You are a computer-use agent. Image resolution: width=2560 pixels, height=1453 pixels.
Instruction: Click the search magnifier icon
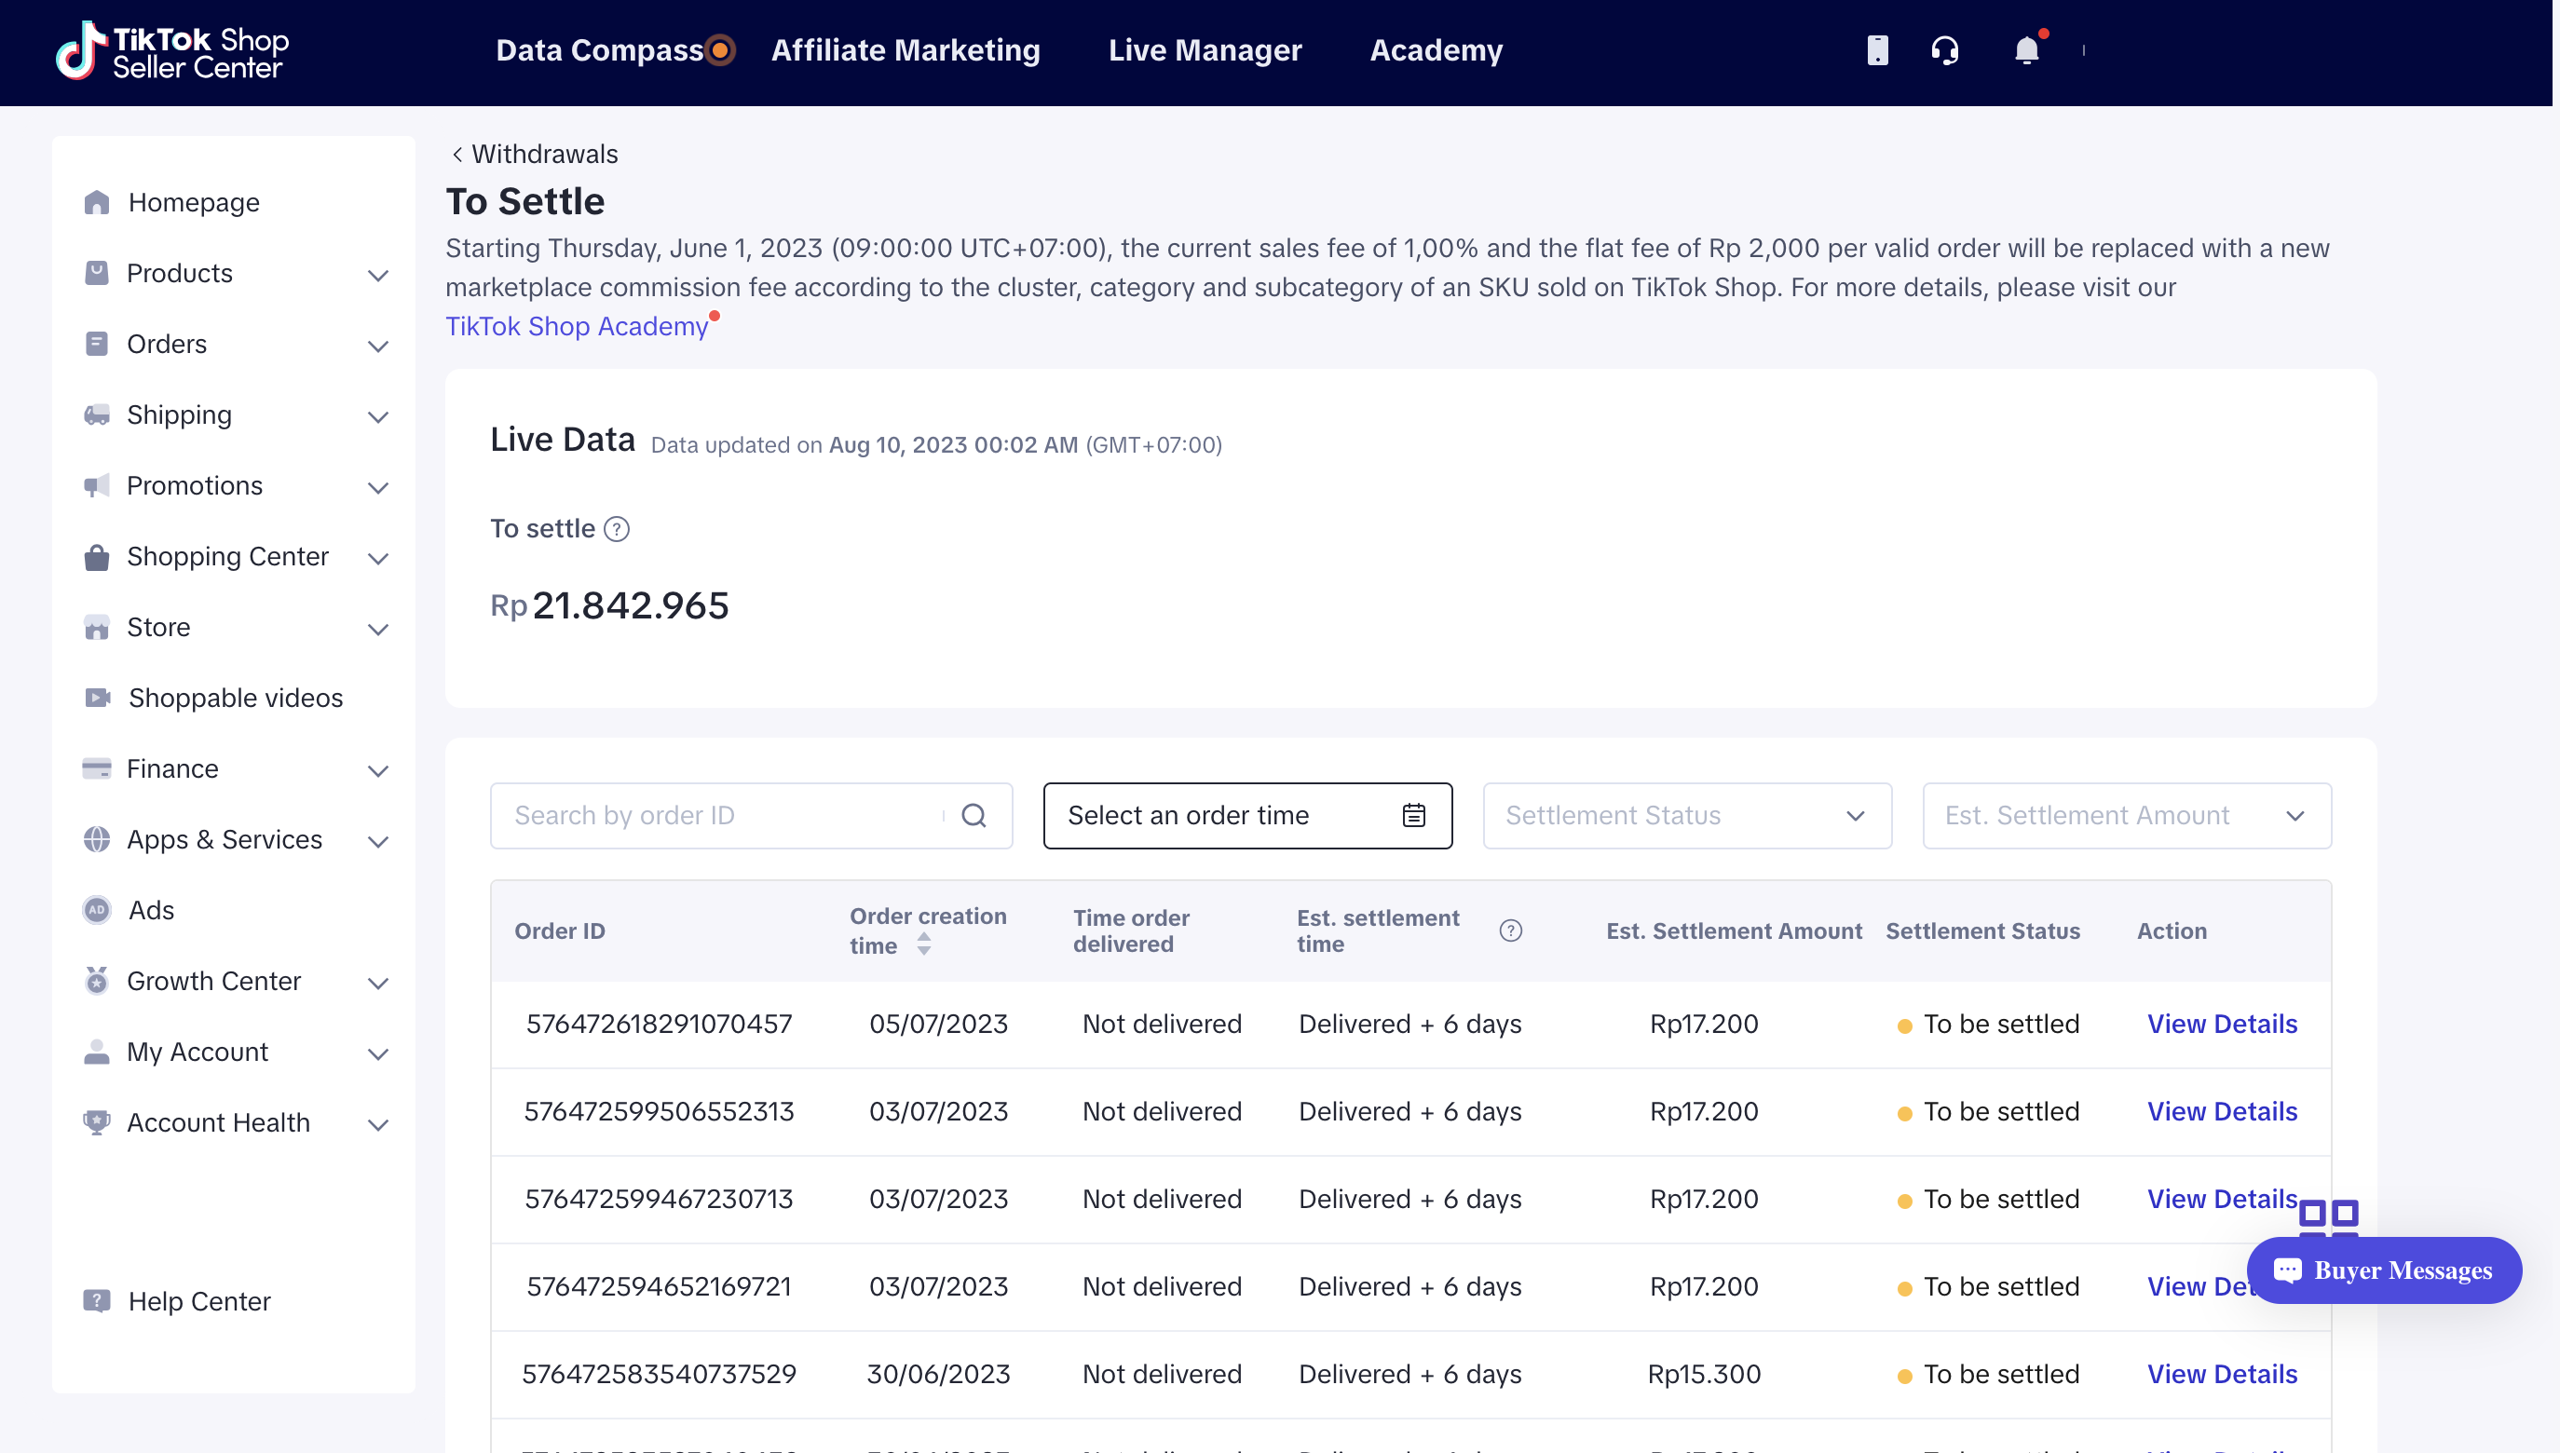click(974, 815)
